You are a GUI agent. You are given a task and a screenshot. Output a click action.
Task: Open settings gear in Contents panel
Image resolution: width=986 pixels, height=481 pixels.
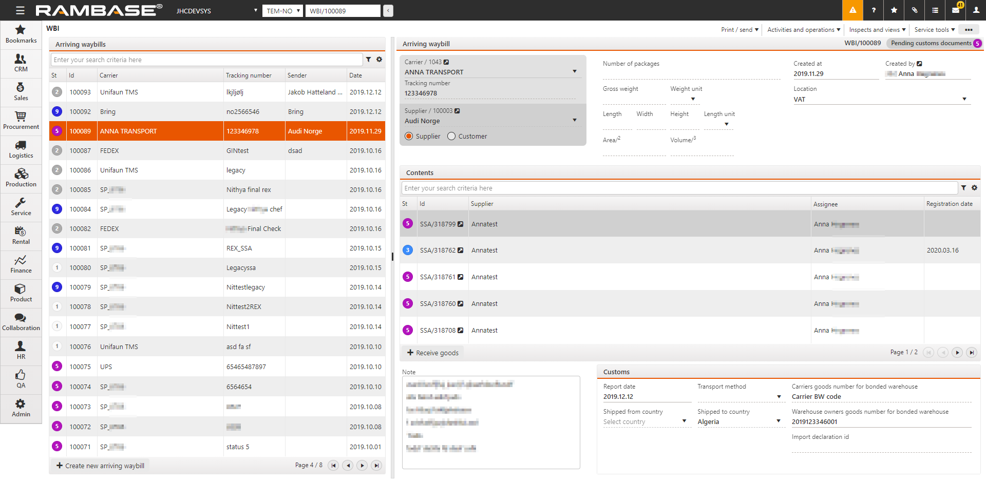(974, 188)
